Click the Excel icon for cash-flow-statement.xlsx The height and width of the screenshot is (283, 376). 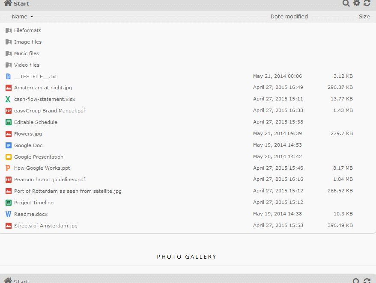pyautogui.click(x=8, y=99)
